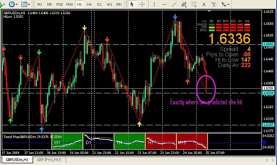
Task: Click the HiLow 1.5382 indicator label
Action: click(x=13, y=16)
